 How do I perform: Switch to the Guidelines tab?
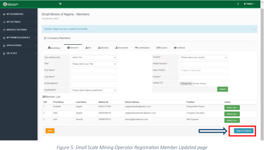tap(54, 48)
